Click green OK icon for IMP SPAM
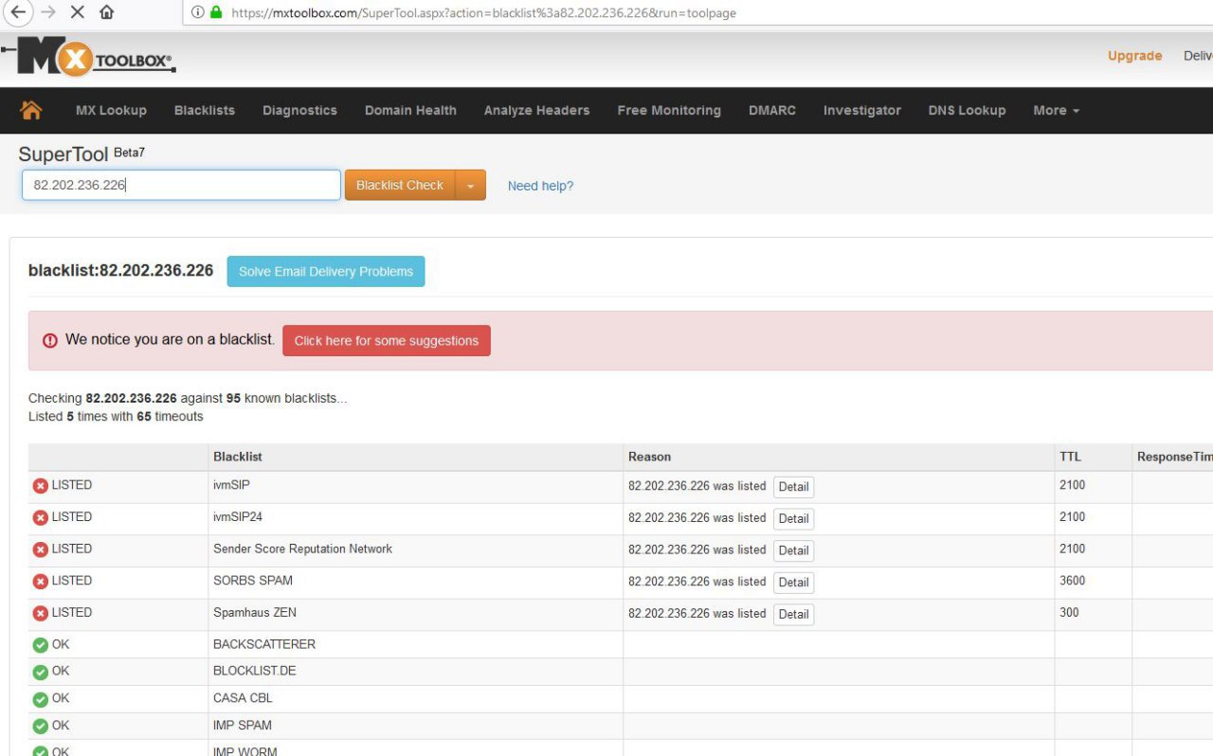1213x756 pixels. tap(41, 727)
